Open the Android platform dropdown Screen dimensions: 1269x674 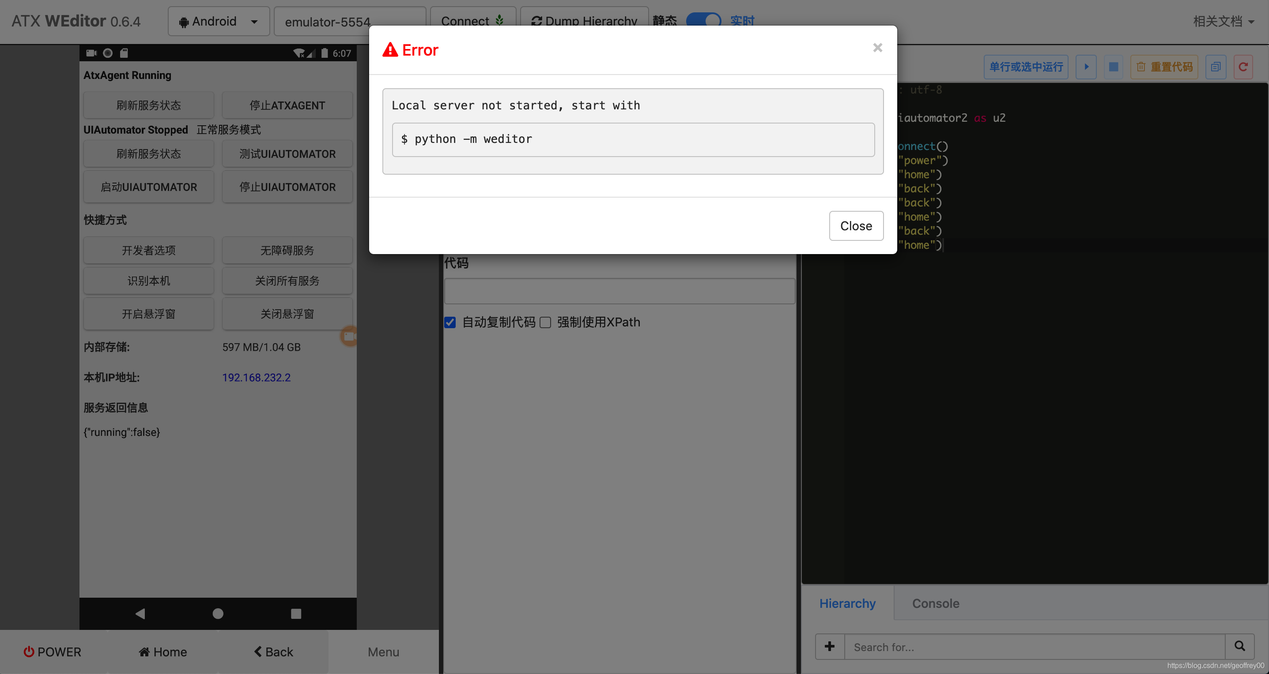[218, 21]
